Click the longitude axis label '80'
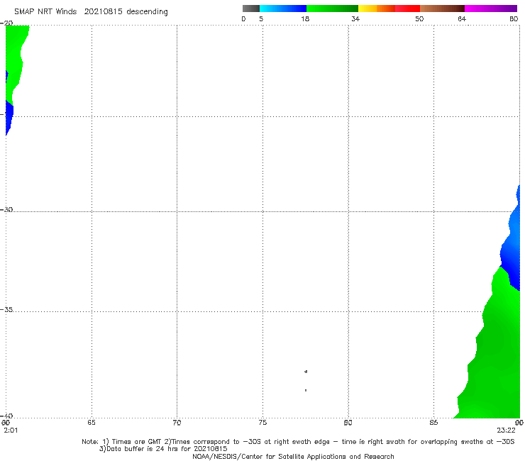The image size is (525, 461). coord(348,423)
